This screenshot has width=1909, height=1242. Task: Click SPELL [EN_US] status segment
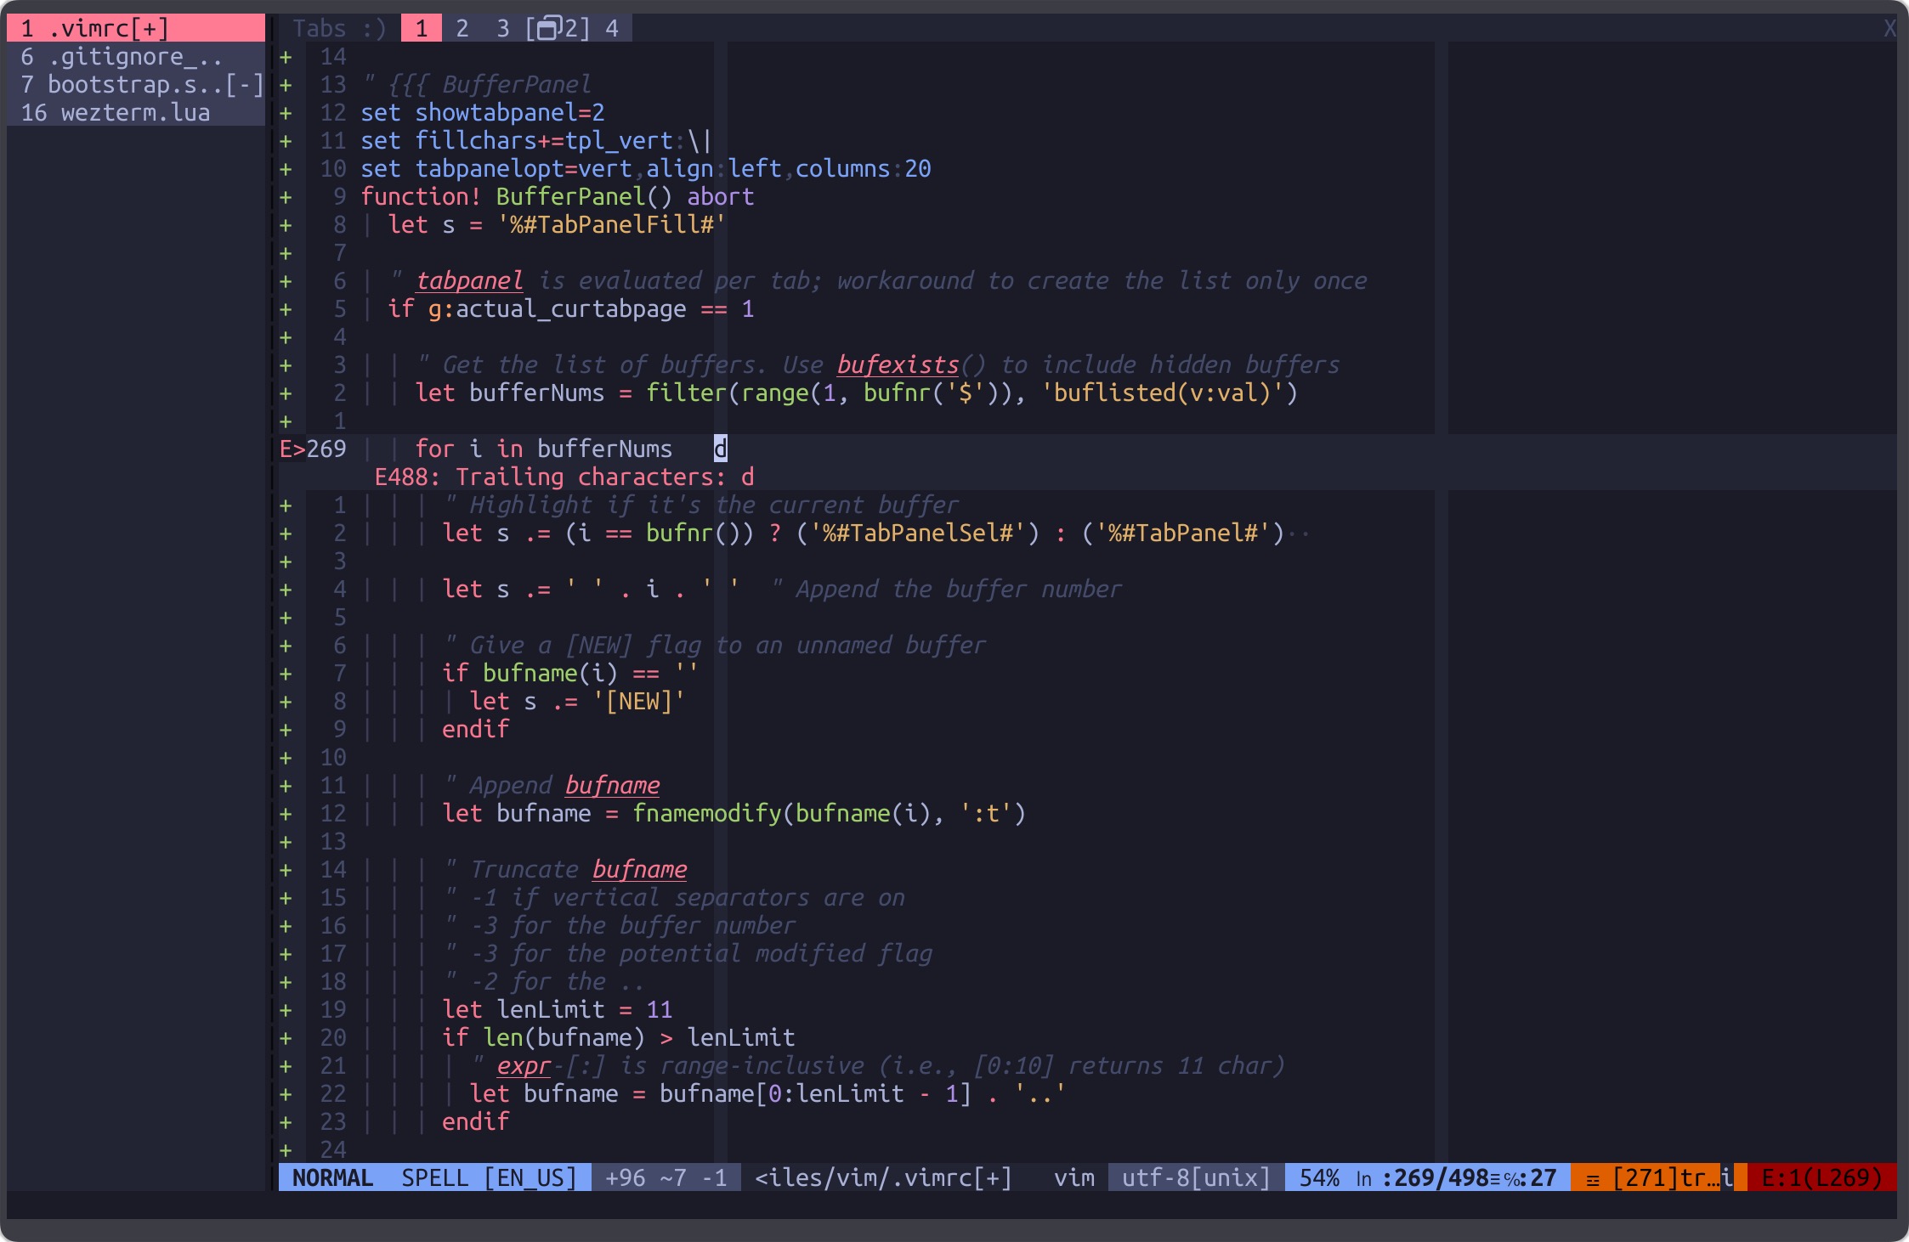pyautogui.click(x=490, y=1177)
